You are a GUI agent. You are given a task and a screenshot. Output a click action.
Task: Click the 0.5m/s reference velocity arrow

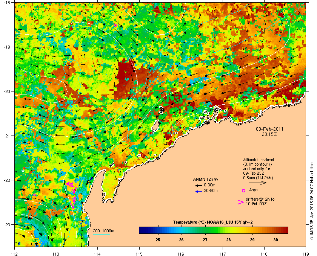click(x=257, y=183)
